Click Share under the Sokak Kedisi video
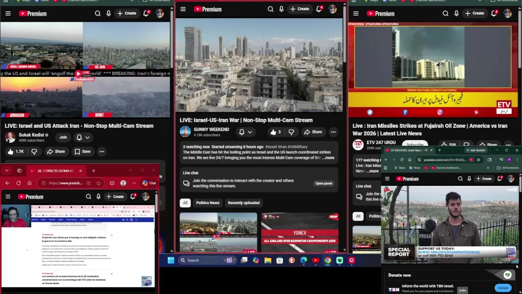The width and height of the screenshot is (522, 294). click(x=56, y=151)
